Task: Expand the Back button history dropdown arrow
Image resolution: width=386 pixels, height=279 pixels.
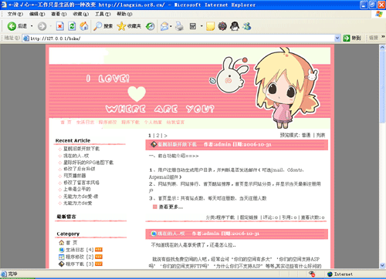Action: pos(32,26)
